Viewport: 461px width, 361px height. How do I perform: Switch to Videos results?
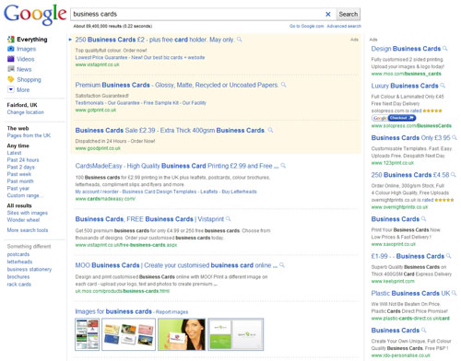[x=26, y=59]
